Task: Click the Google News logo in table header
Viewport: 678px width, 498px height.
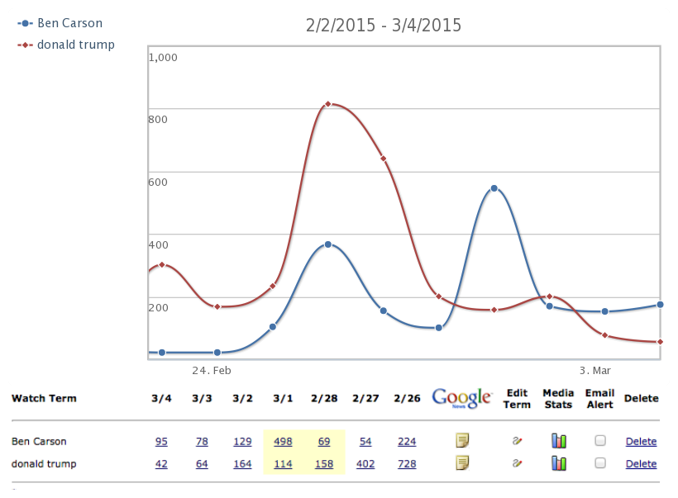Action: (x=461, y=398)
